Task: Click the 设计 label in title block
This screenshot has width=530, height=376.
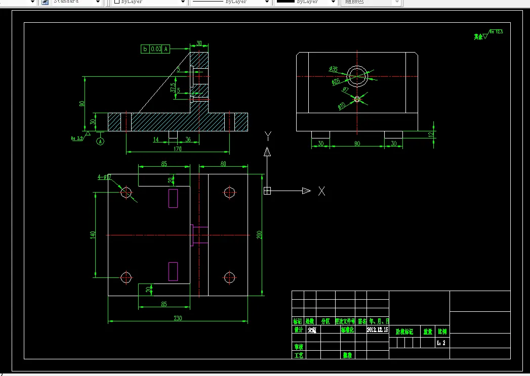Action: coord(299,330)
